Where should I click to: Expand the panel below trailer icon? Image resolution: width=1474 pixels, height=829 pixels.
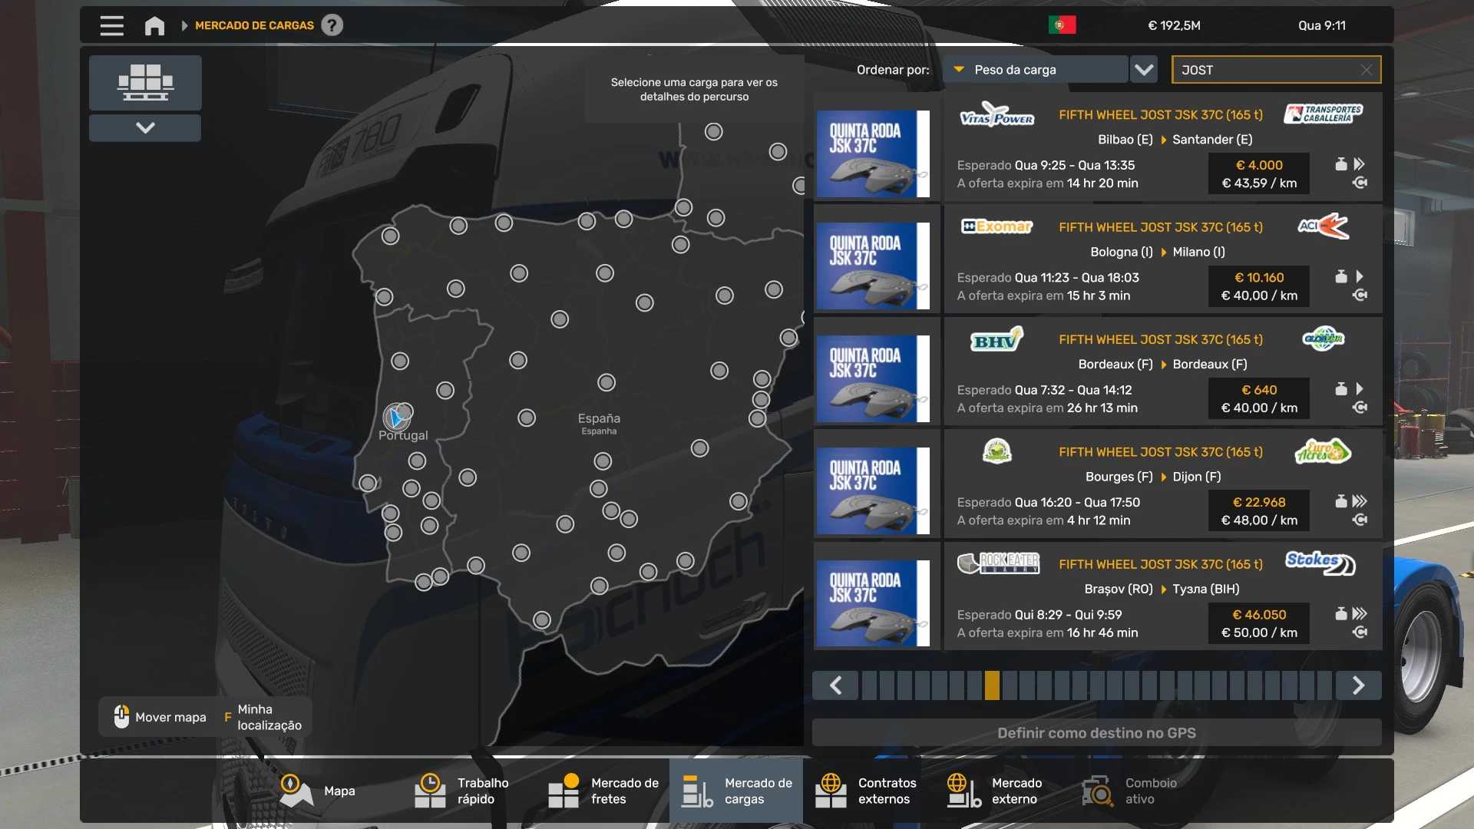tap(145, 127)
